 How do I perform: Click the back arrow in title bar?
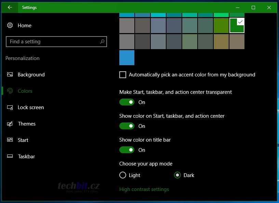[10, 7]
